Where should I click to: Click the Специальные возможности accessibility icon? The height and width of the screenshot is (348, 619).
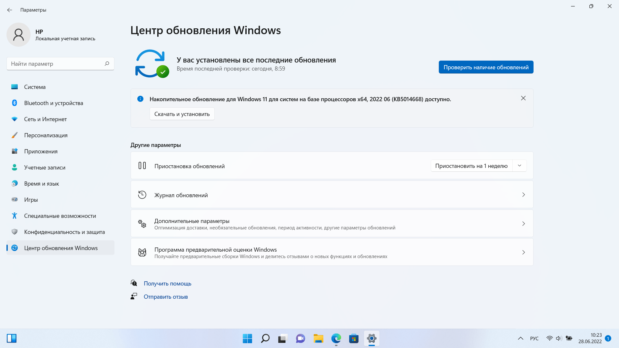point(15,216)
